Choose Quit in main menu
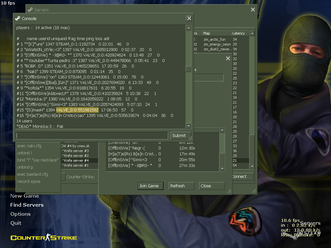331x248 pixels. (x=16, y=223)
